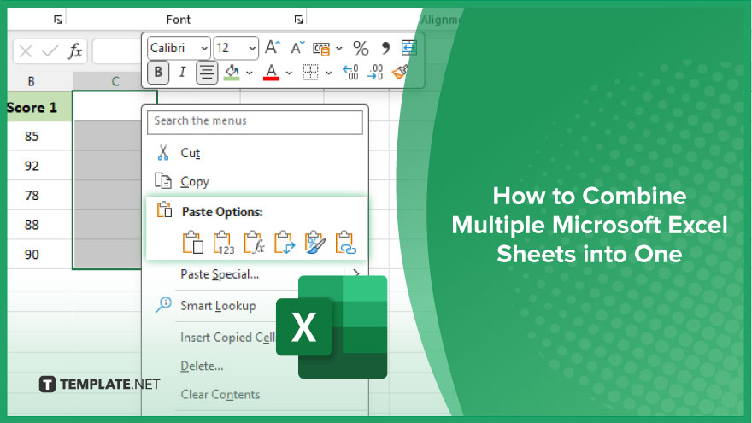Open the Clipboard group dialog launcher

[x=58, y=20]
